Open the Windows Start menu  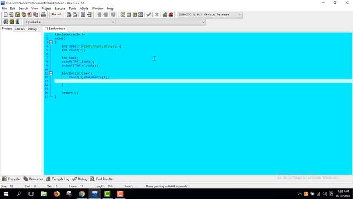[6, 194]
